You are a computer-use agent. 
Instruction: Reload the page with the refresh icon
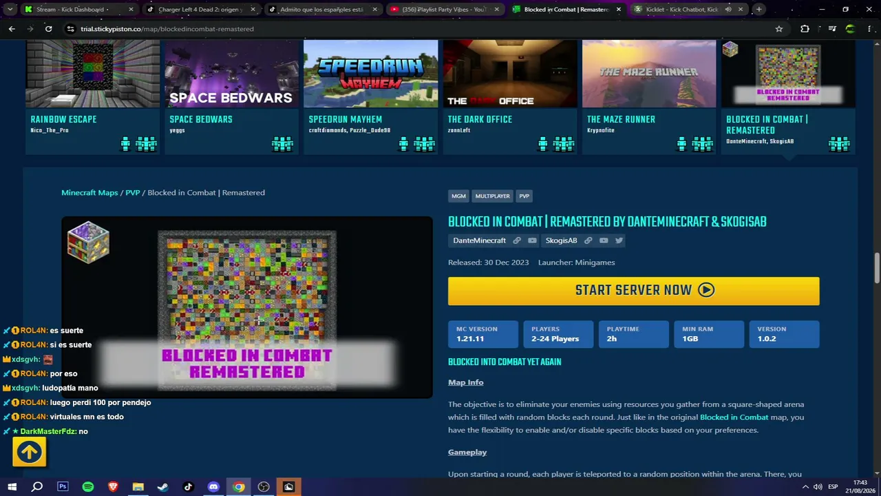pyautogui.click(x=48, y=29)
